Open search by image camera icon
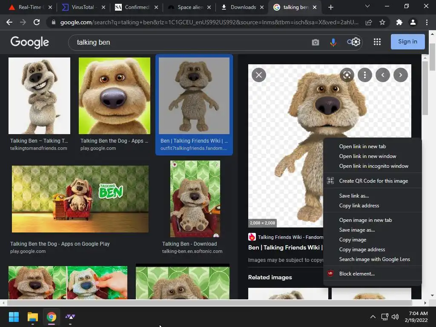436x327 pixels. (316, 42)
